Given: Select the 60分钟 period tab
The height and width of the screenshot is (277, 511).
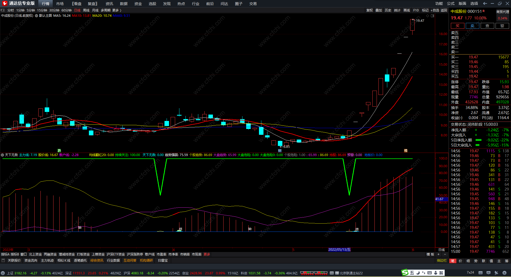Looking at the screenshot, I should click(x=67, y=10).
